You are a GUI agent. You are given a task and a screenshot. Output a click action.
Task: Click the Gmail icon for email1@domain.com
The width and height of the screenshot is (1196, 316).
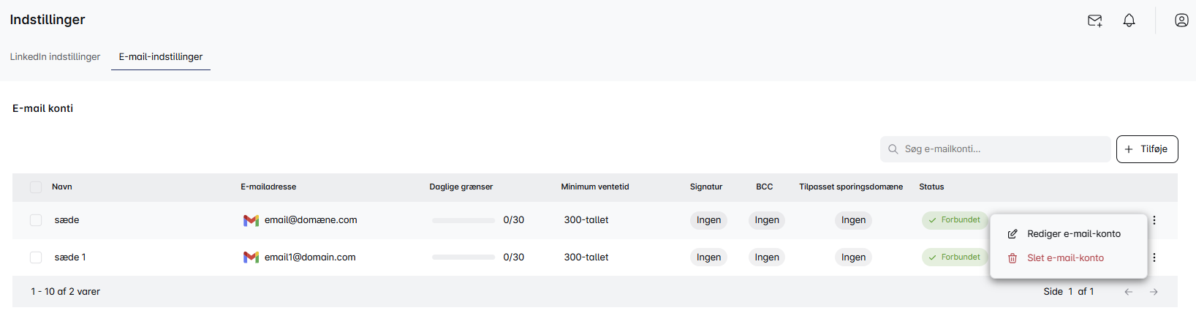point(251,257)
